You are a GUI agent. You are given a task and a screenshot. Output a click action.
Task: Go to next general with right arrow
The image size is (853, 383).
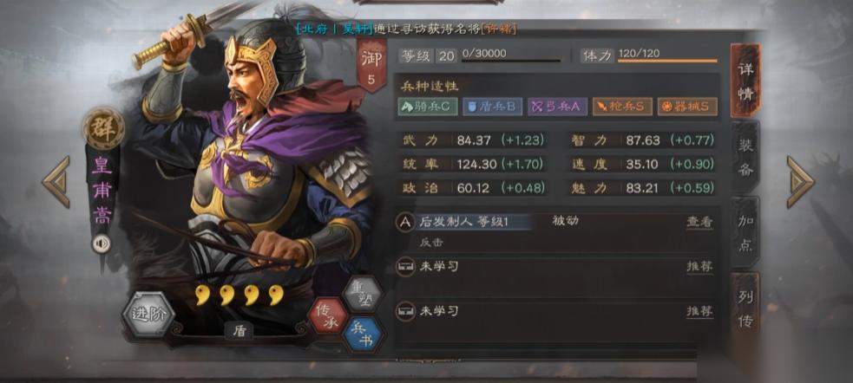pos(800,182)
